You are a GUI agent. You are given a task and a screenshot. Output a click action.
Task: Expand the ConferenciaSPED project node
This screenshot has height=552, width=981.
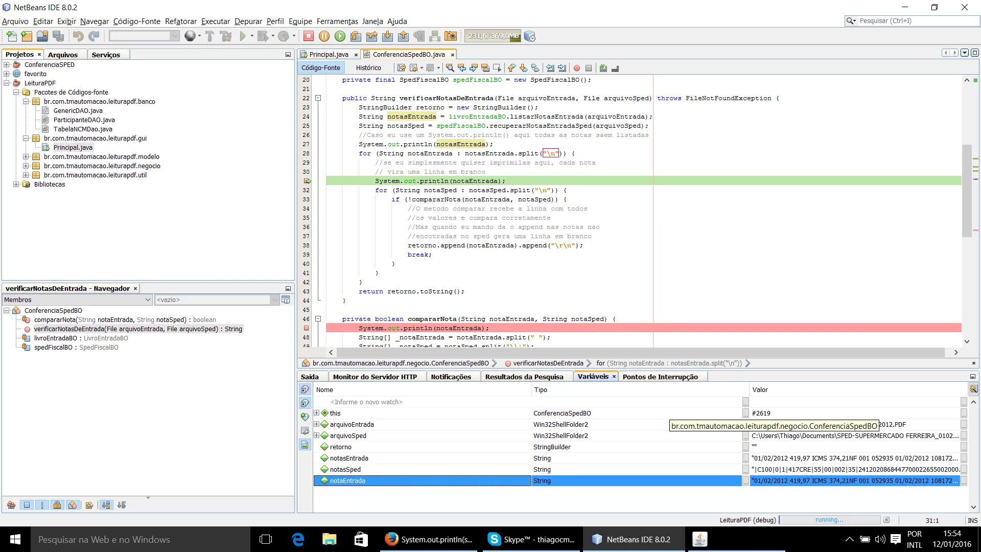tap(7, 65)
